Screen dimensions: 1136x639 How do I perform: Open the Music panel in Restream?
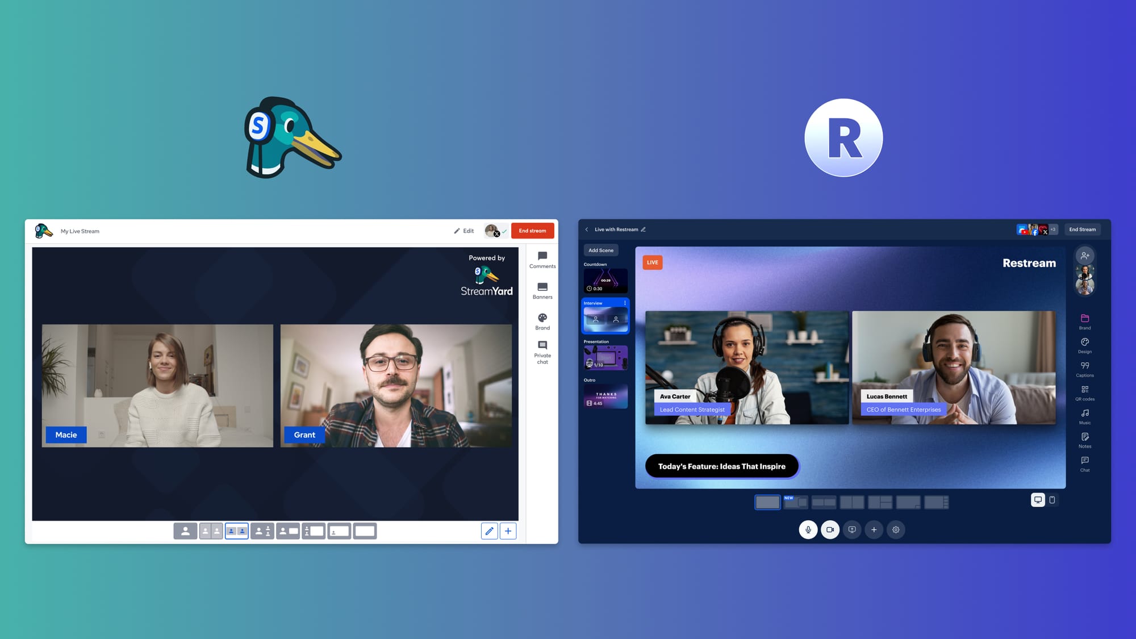(x=1085, y=416)
